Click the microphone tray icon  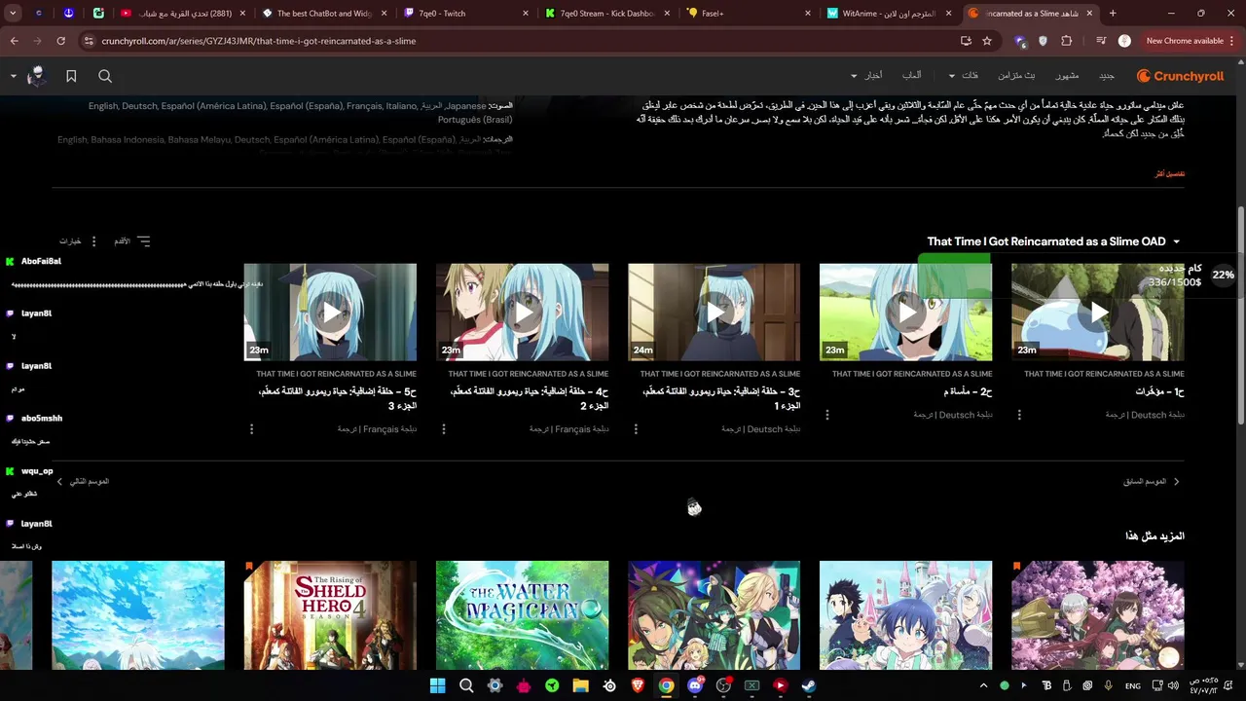coord(1109,685)
